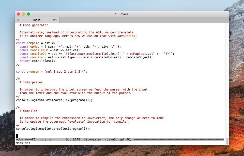Click 'is to update the outermost' comment line
244x156 pixels.
pos(74,122)
